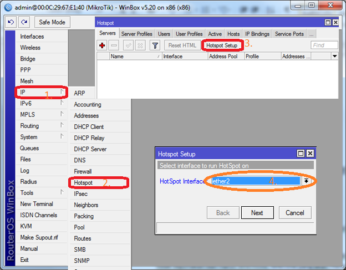Image resolution: width=346 pixels, height=270 pixels.
Task: Open the Manual menu item
Action: pyautogui.click(x=42, y=248)
